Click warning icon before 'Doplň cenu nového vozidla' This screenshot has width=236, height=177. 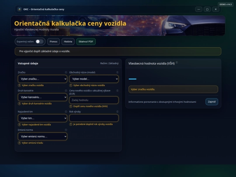[71, 106]
